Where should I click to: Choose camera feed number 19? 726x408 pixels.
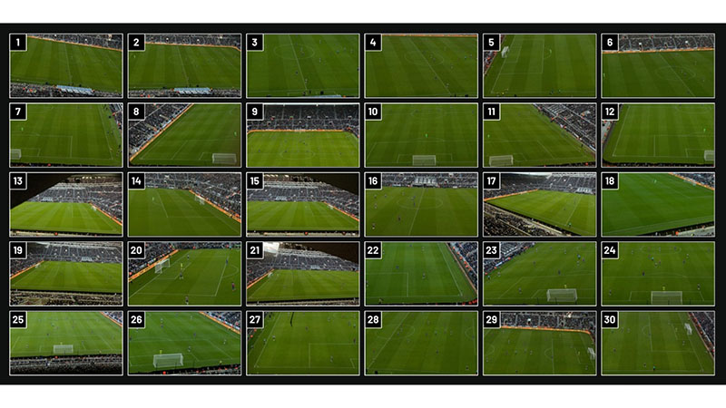(66, 274)
